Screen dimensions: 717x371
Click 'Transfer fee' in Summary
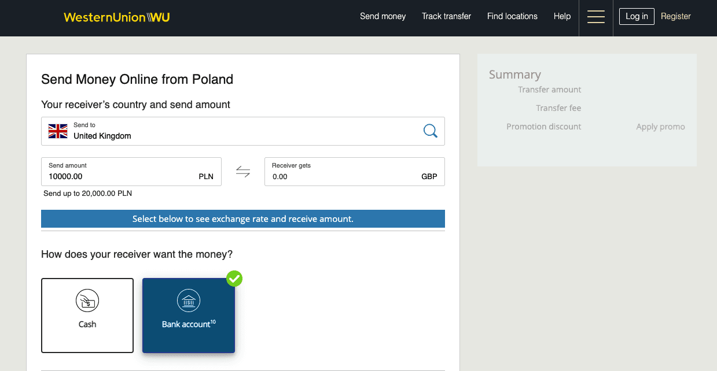[x=558, y=108]
